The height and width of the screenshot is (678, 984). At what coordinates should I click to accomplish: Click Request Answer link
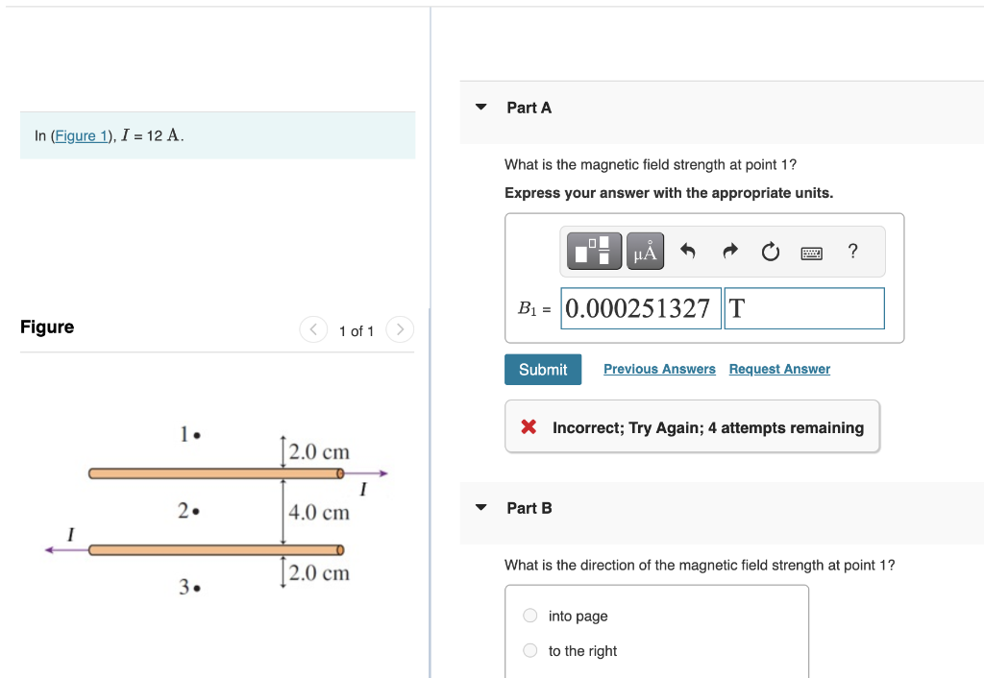pyautogui.click(x=779, y=369)
